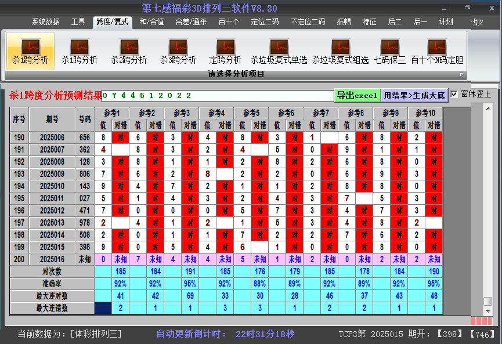Expand the 请选择分析项目 group launcher
Screen dimensions: 502x344
462,75
